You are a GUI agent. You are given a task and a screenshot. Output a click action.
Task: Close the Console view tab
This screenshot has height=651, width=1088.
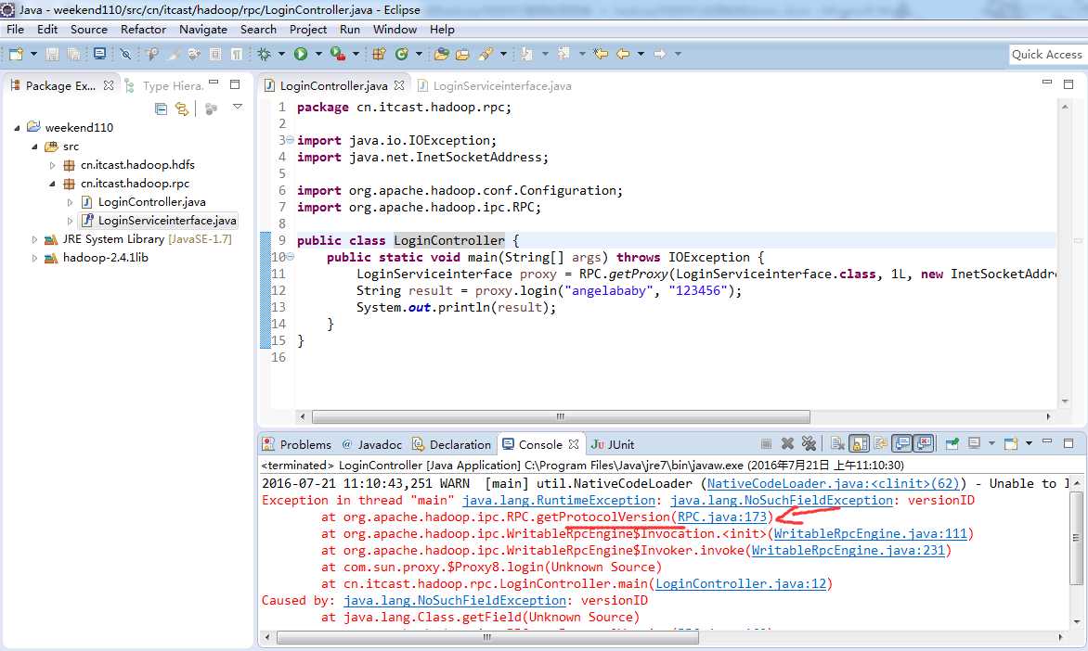tap(573, 444)
